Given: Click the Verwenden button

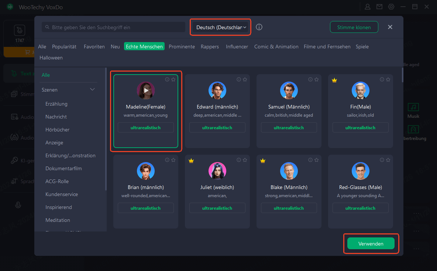Looking at the screenshot, I should pos(371,244).
